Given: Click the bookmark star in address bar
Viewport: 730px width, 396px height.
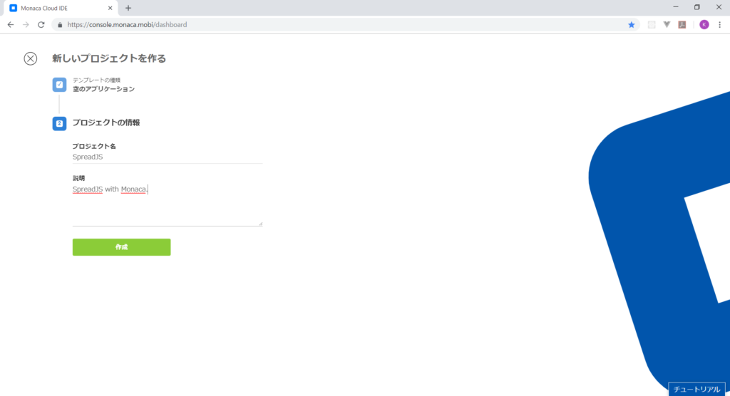Looking at the screenshot, I should pyautogui.click(x=632, y=25).
